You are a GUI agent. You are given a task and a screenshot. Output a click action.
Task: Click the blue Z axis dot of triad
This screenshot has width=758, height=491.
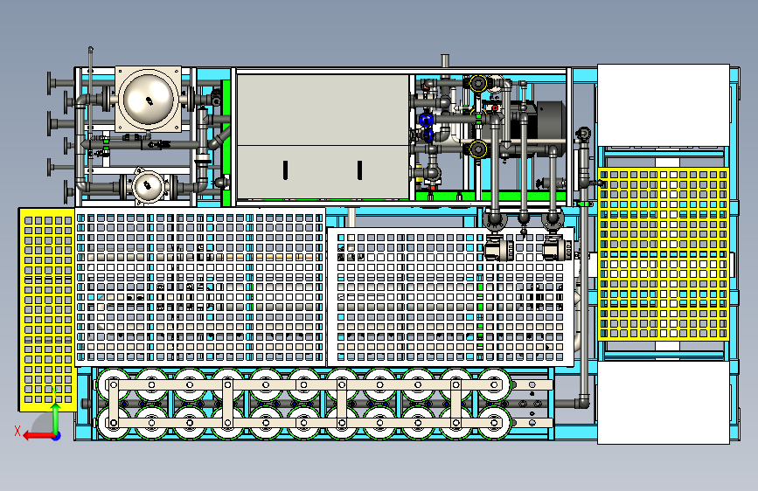[57, 437]
